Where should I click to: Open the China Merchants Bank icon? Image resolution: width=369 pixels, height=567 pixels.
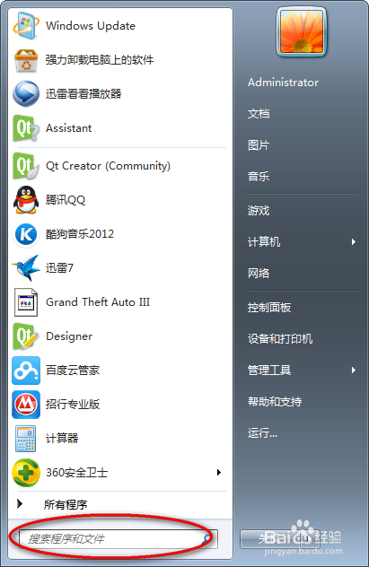coord(26,405)
